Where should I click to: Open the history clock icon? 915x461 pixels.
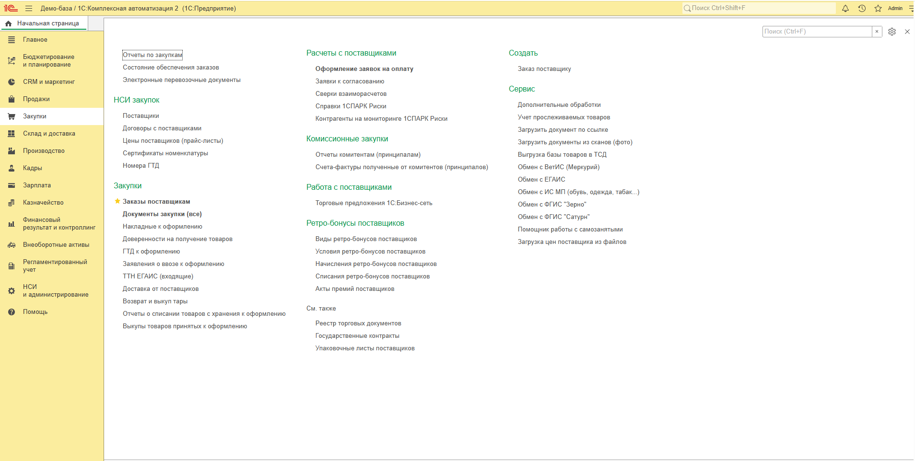862,8
